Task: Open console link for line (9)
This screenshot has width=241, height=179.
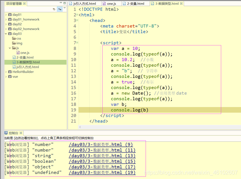Action: tap(101, 145)
